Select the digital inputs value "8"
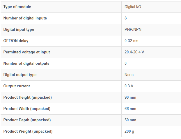The width and height of the screenshot is (181, 139). tap(126, 18)
